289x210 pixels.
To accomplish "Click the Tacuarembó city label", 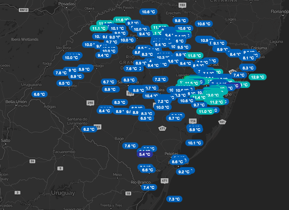I will pos(64,152).
